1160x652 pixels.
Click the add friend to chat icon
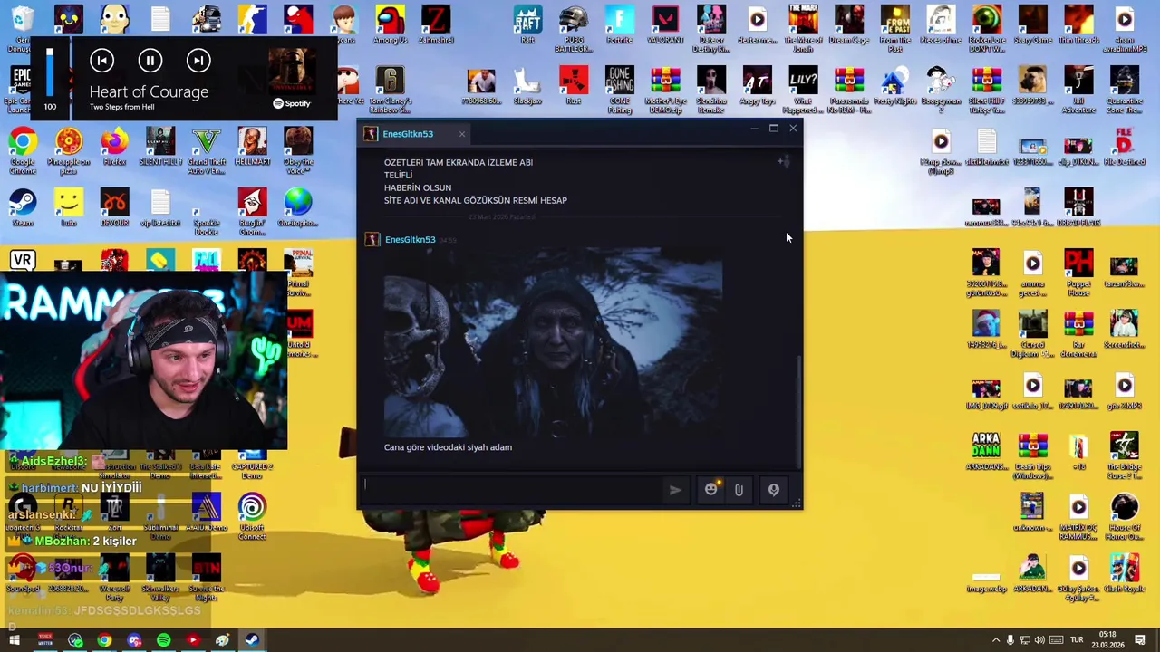pyautogui.click(x=783, y=162)
